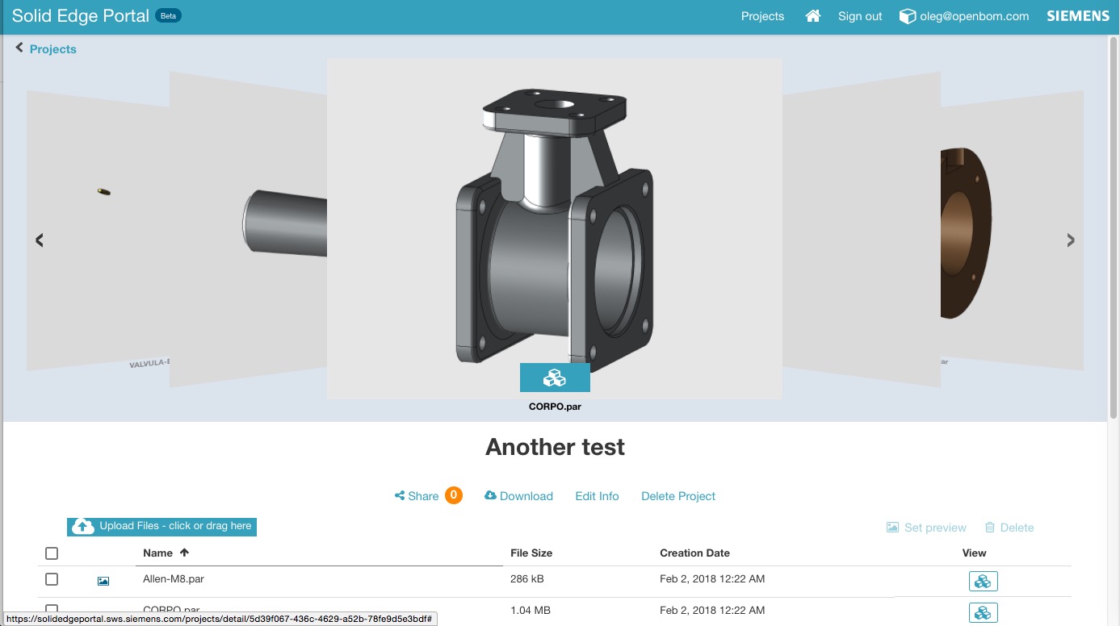1120x626 pixels.
Task: Go back via the Projects breadcrumb link
Action: (x=53, y=49)
